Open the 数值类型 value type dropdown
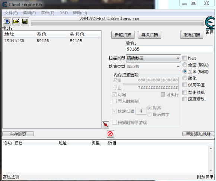Viewport: 216px width, 181px height. click(153, 67)
